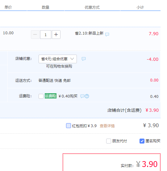This screenshot has height=171, width=167.
Task: Click the 优惠方式 column header
Action: click(92, 7)
